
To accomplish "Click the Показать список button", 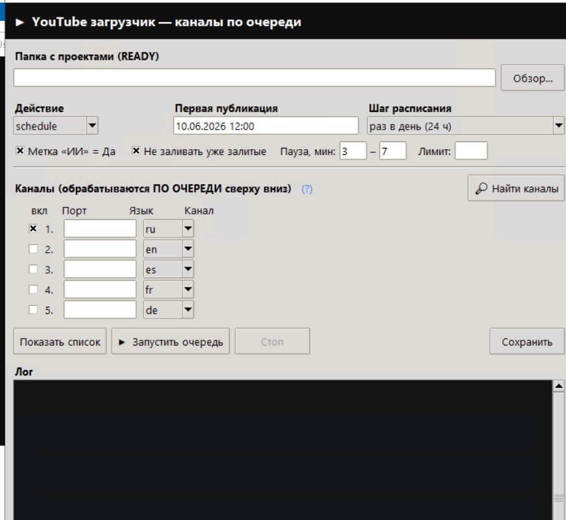I will click(x=60, y=341).
